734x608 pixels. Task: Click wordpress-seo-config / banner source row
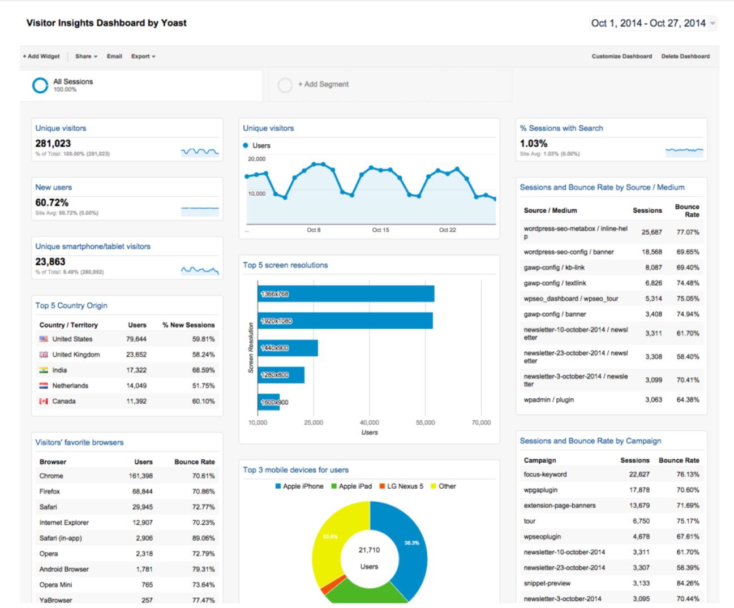click(x=611, y=252)
